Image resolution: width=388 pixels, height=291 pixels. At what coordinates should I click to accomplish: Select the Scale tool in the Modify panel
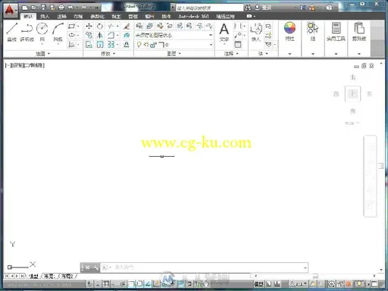click(100, 45)
